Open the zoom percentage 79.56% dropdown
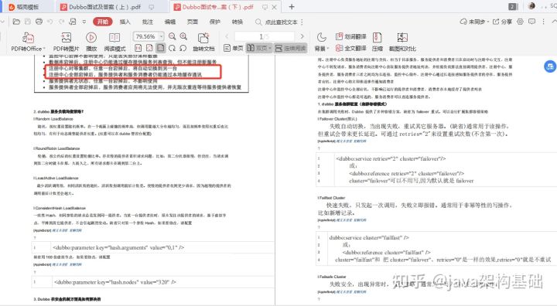This screenshot has height=306, width=557. click(x=161, y=36)
